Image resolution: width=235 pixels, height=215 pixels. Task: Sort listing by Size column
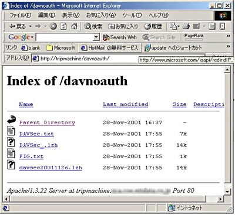click(x=179, y=104)
